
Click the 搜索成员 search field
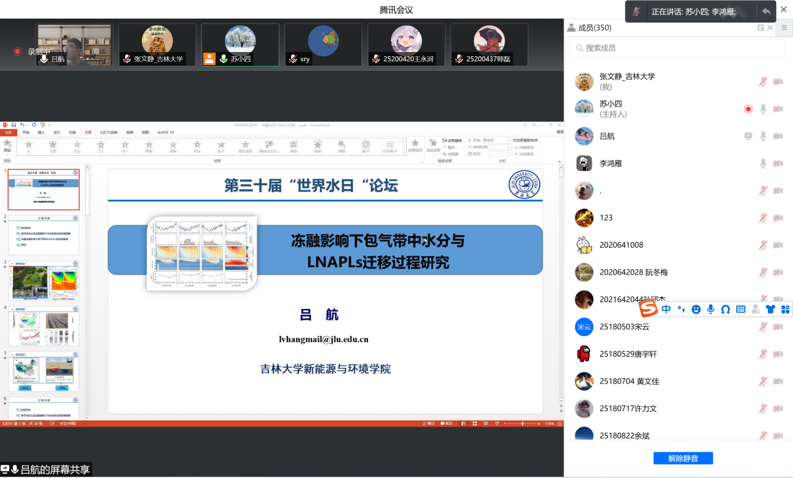[x=678, y=48]
